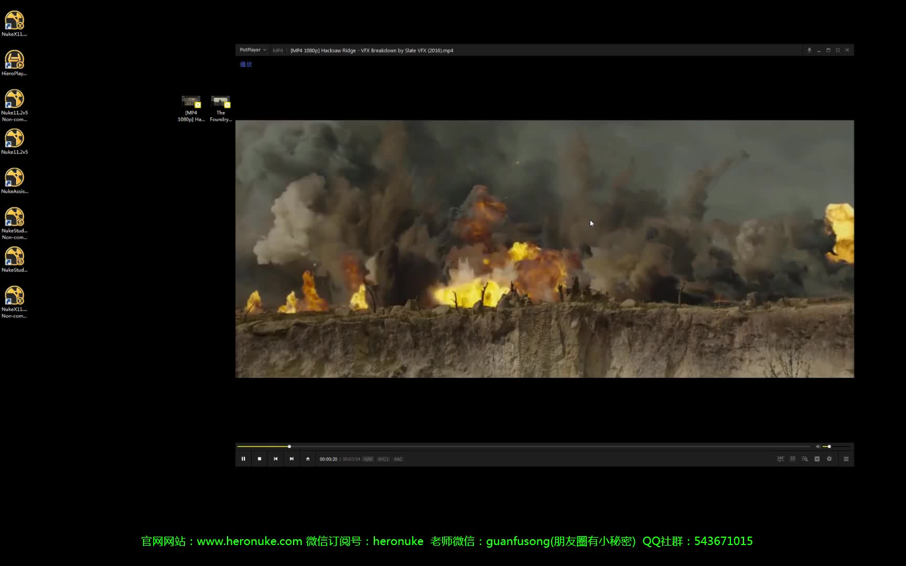Select the NukeX11 Non-commercial shortcut
This screenshot has height=566, width=906.
(14, 302)
